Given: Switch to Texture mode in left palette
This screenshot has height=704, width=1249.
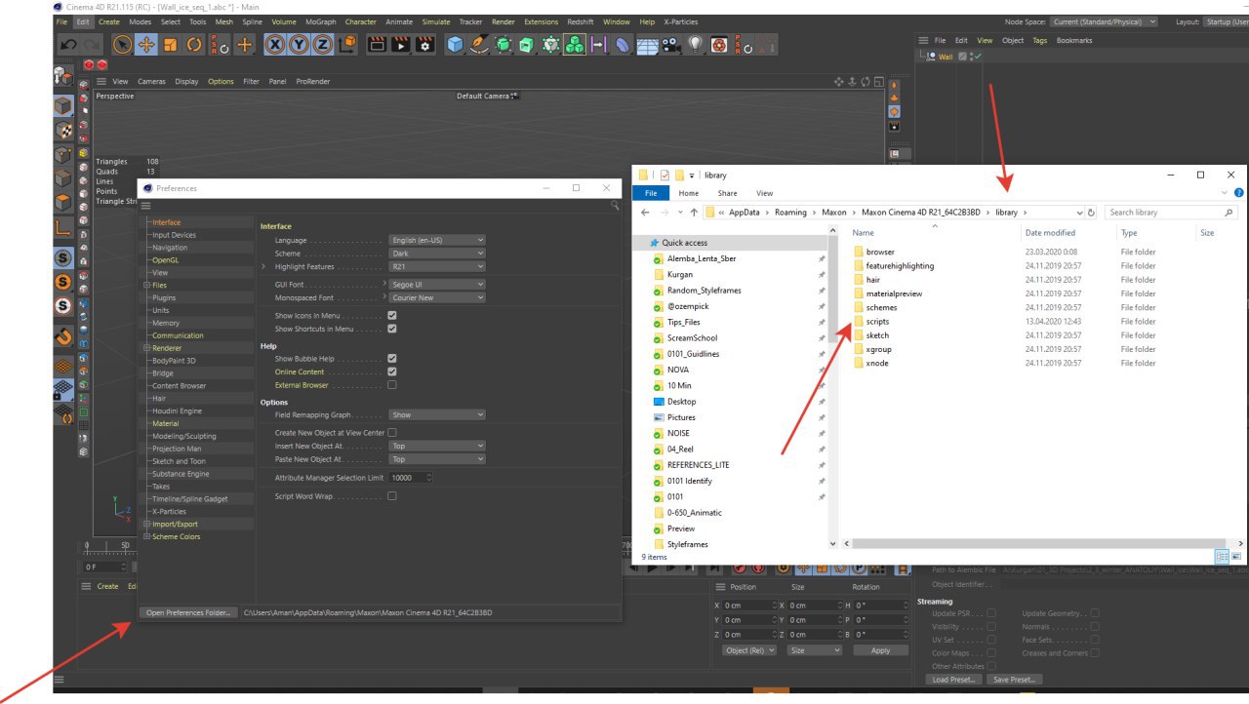Looking at the screenshot, I should (63, 130).
